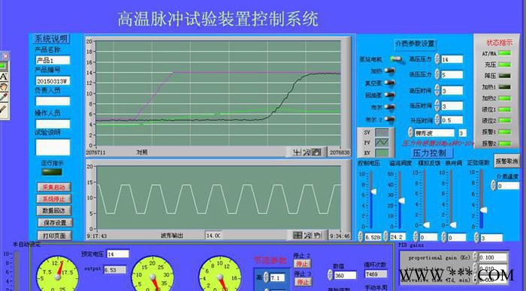Click the 采集启动 button
Viewport: 526px width, 291px height.
click(53, 187)
